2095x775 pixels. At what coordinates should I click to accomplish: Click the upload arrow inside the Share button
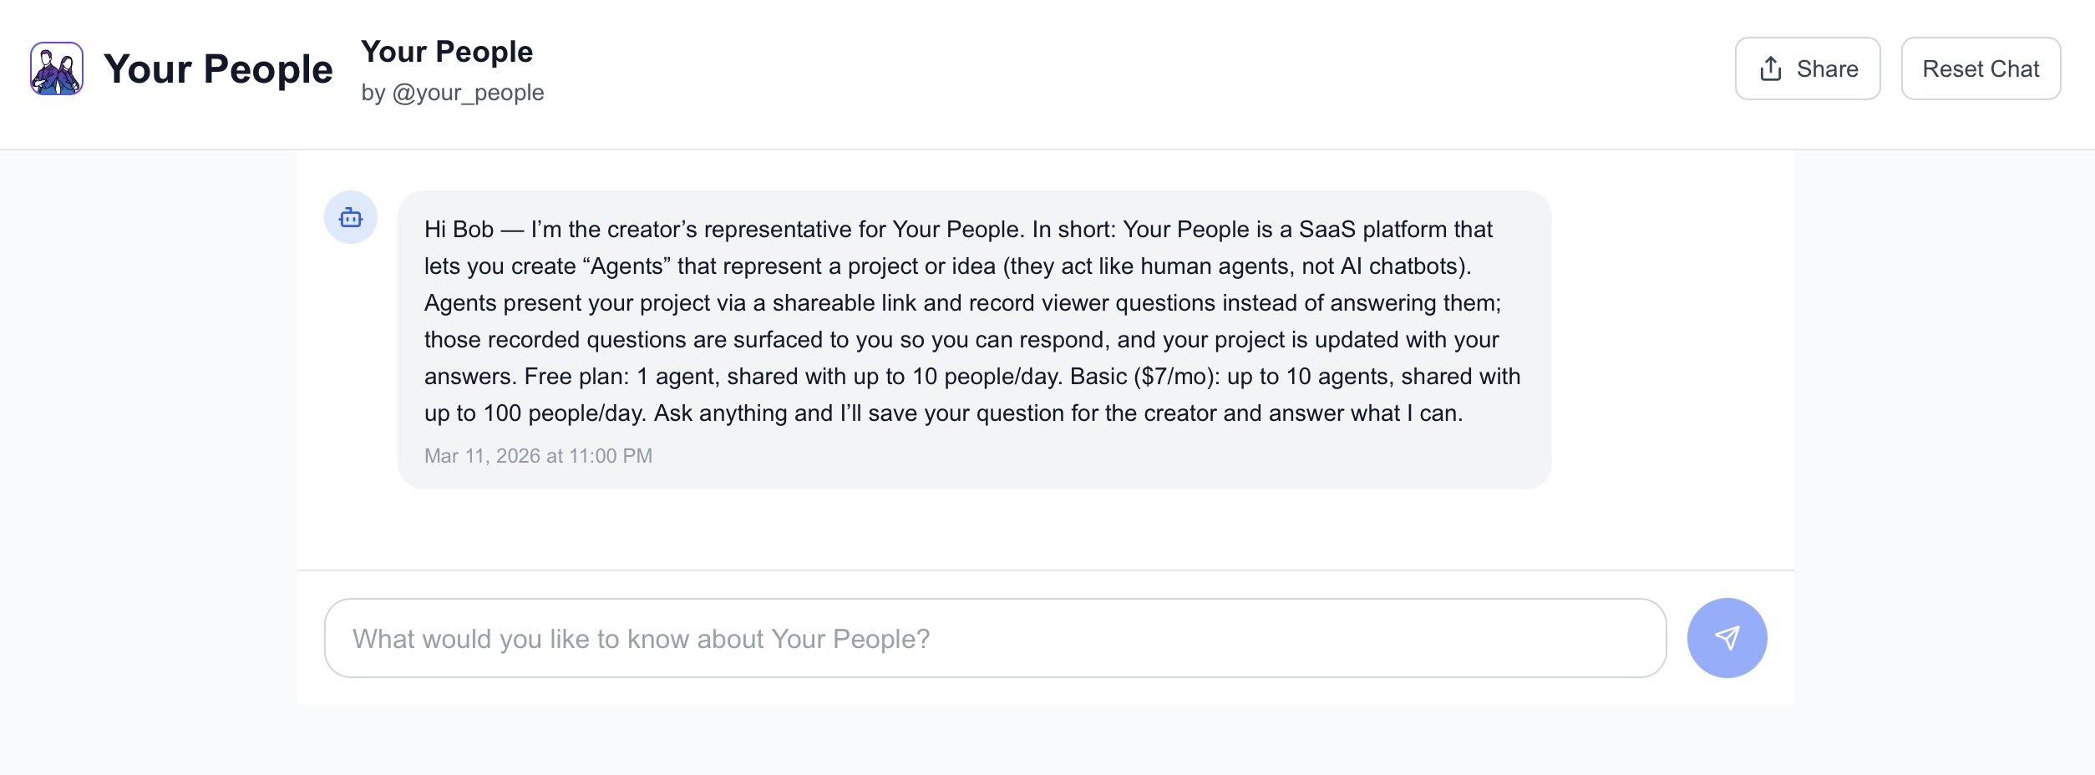click(x=1771, y=68)
